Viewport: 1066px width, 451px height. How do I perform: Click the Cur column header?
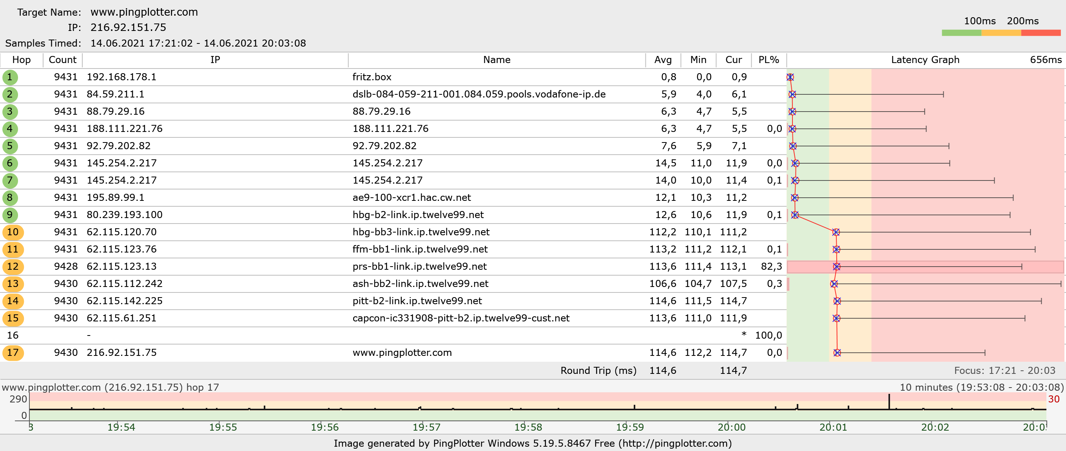[733, 60]
